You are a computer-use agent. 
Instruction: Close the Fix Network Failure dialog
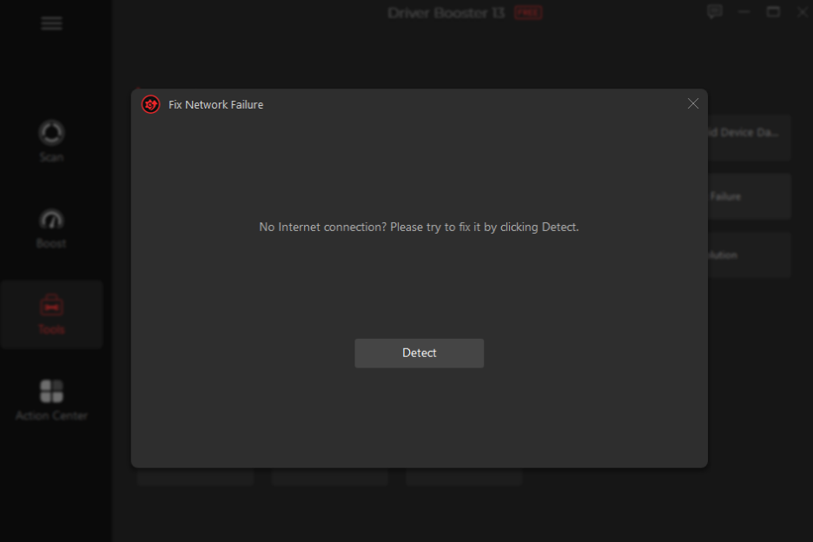pos(693,103)
